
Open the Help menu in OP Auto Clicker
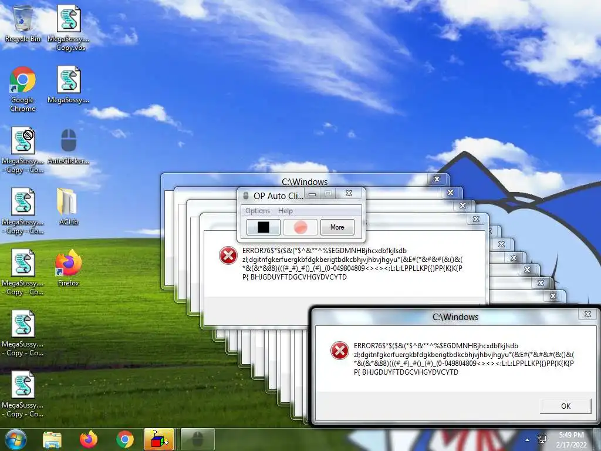click(x=285, y=211)
